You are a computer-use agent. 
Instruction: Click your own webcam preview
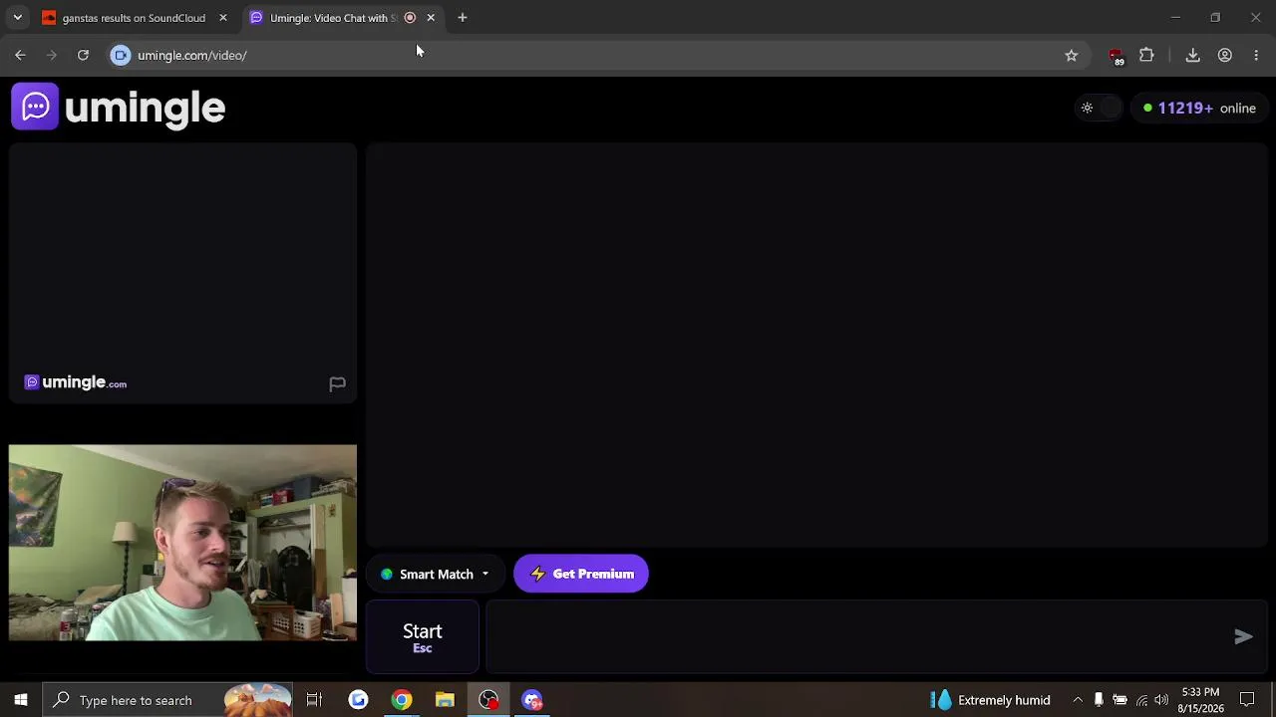click(x=182, y=543)
